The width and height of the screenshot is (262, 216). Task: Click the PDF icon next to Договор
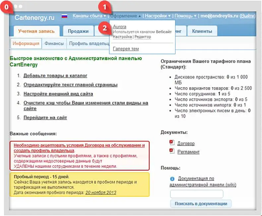click(x=172, y=142)
